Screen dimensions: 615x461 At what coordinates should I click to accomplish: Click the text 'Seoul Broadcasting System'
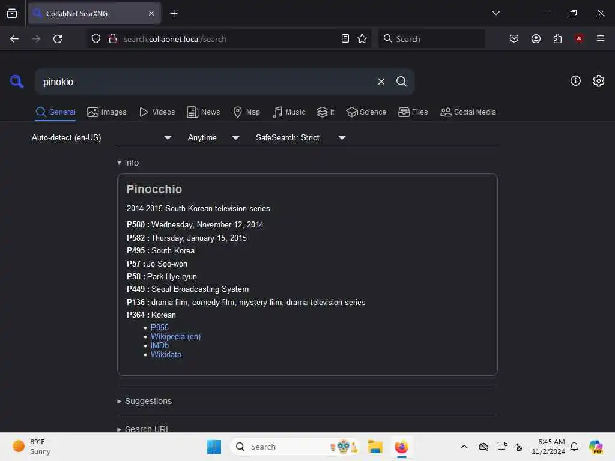pyautogui.click(x=200, y=289)
